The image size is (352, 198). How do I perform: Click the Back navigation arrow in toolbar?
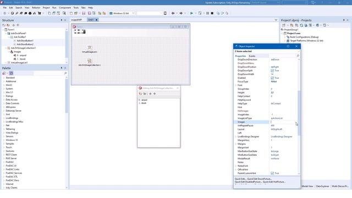[173, 13]
